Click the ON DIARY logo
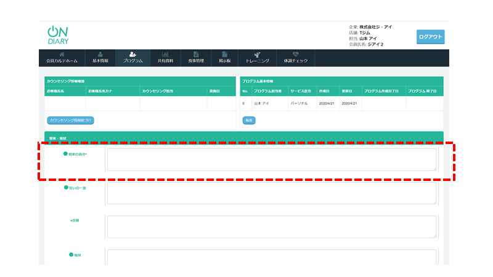 [x=58, y=36]
